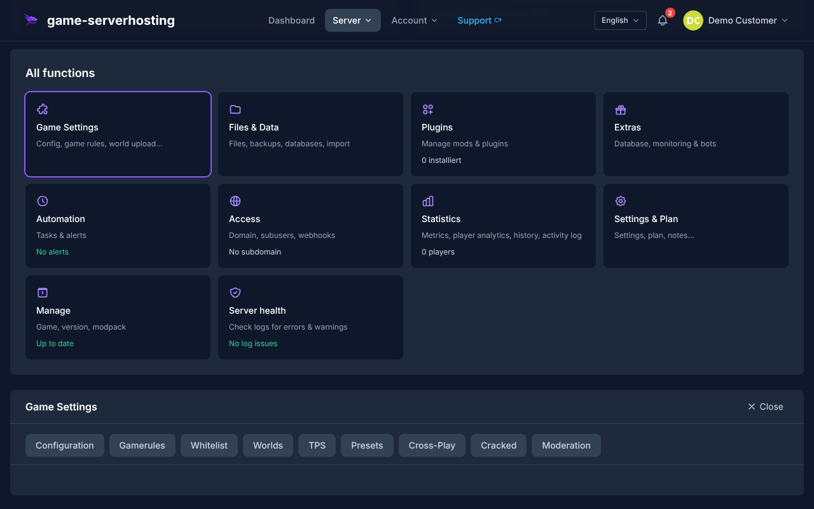Switch to the Moderation tab
The width and height of the screenshot is (814, 509).
point(566,445)
